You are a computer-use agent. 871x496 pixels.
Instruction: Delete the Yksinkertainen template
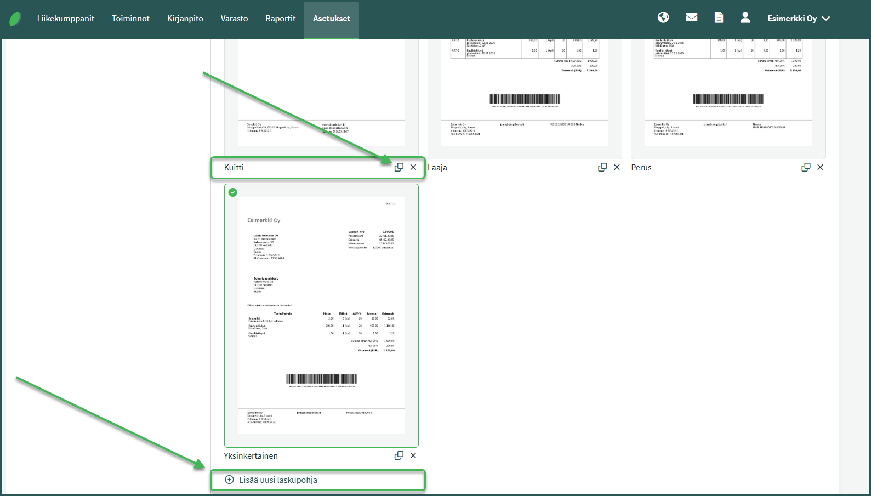(x=413, y=455)
